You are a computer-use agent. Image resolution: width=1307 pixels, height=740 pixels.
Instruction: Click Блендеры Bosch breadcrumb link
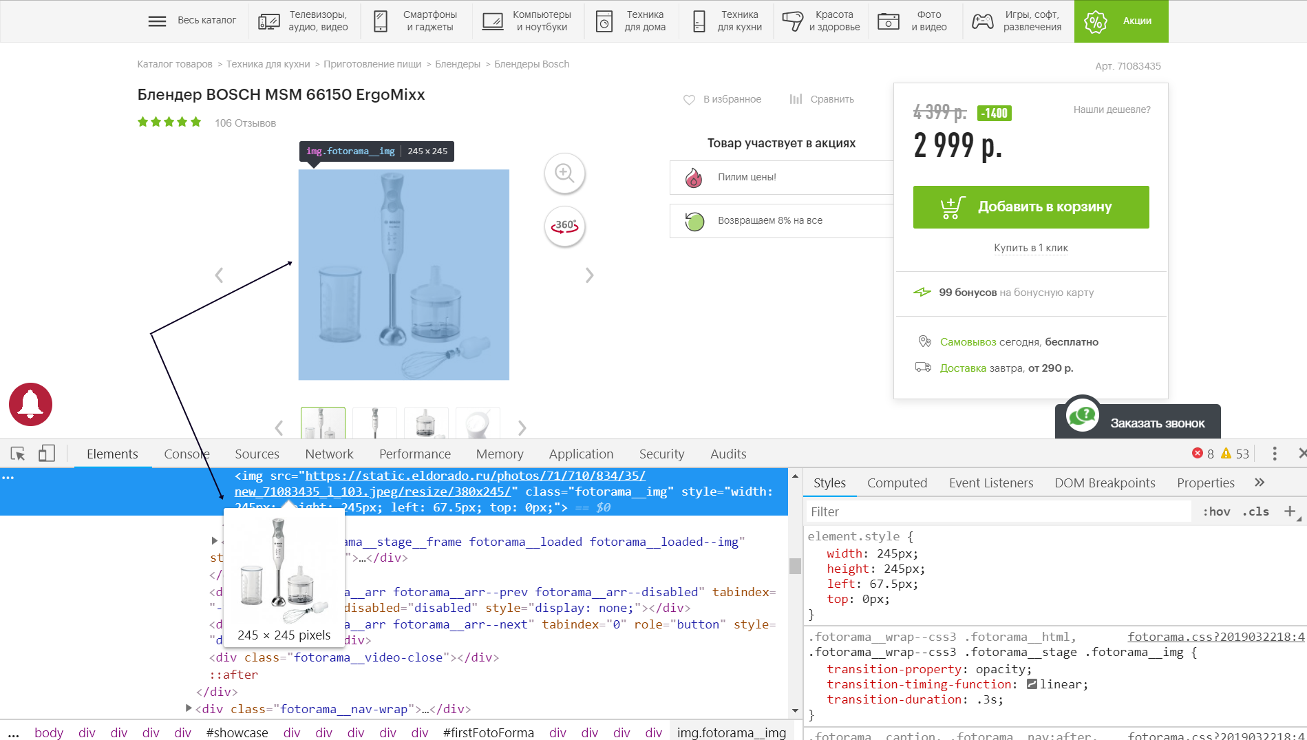click(x=531, y=64)
